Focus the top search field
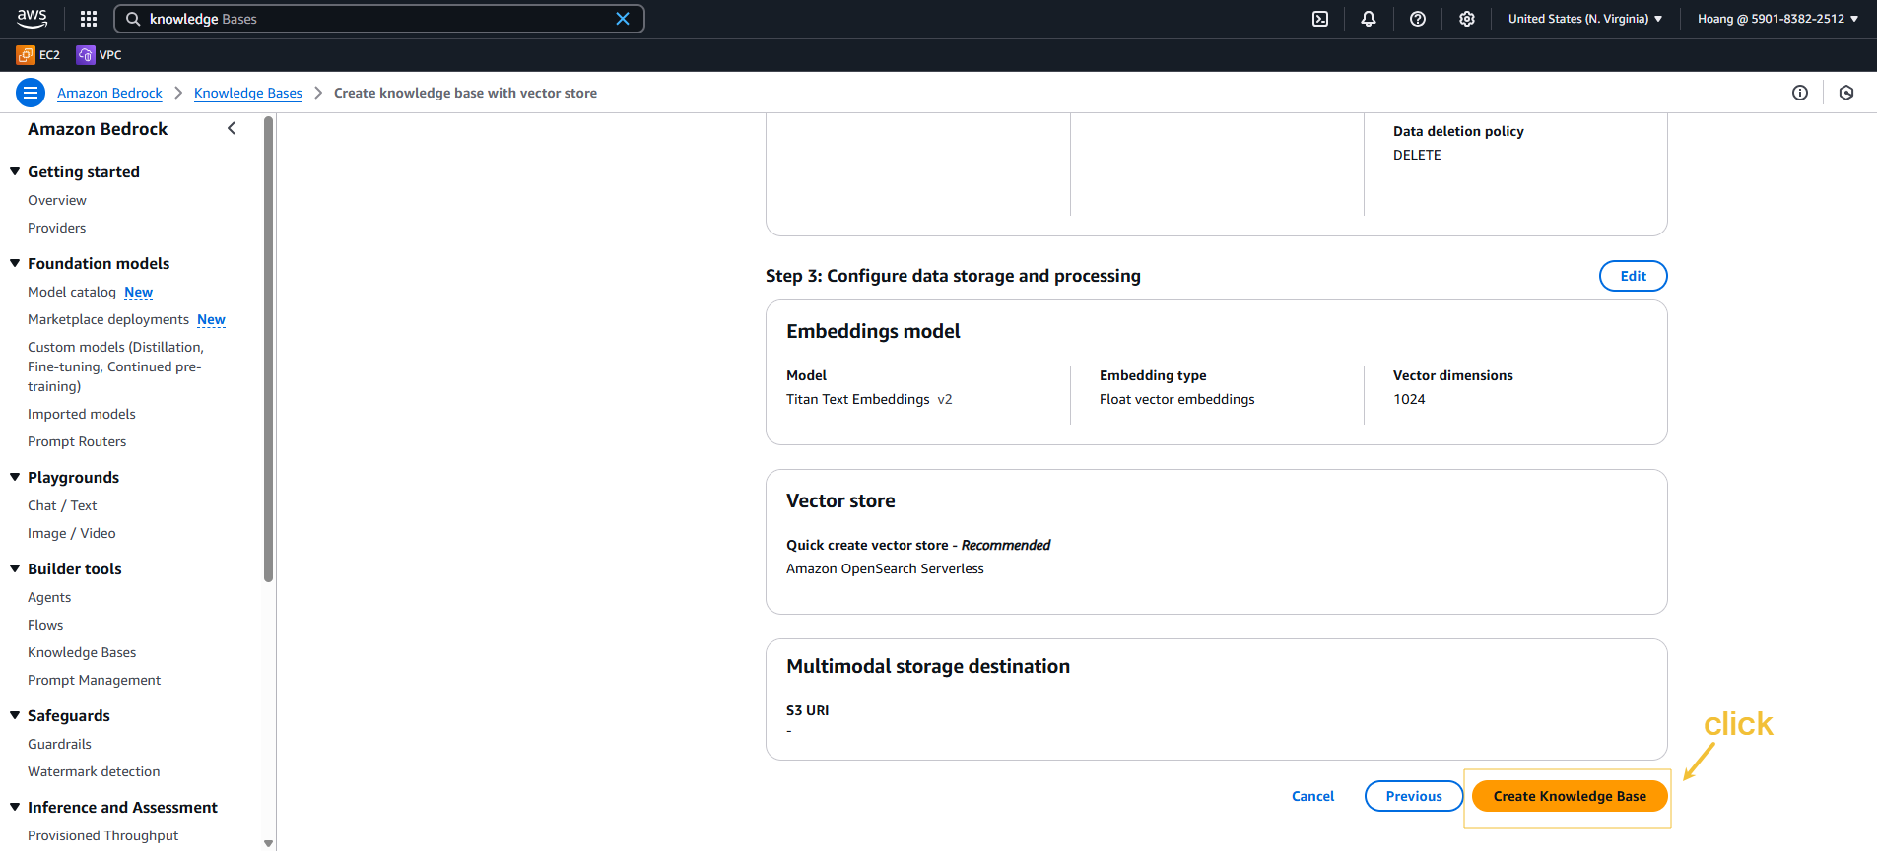Image resolution: width=1877 pixels, height=864 pixels. point(379,19)
